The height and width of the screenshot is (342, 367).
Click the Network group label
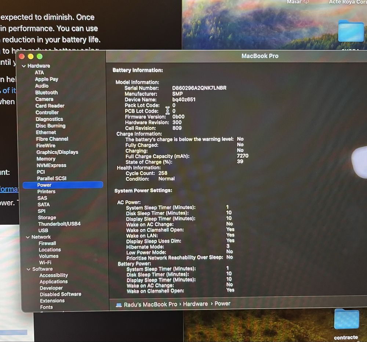click(41, 237)
